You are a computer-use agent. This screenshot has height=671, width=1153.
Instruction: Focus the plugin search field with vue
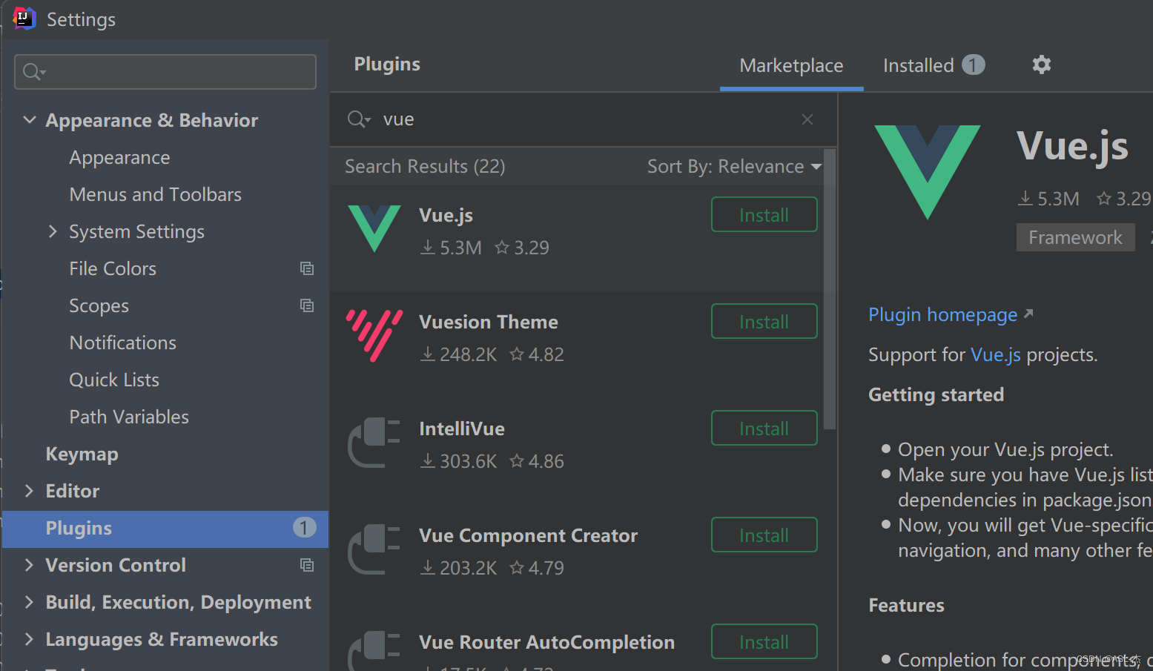click(584, 119)
